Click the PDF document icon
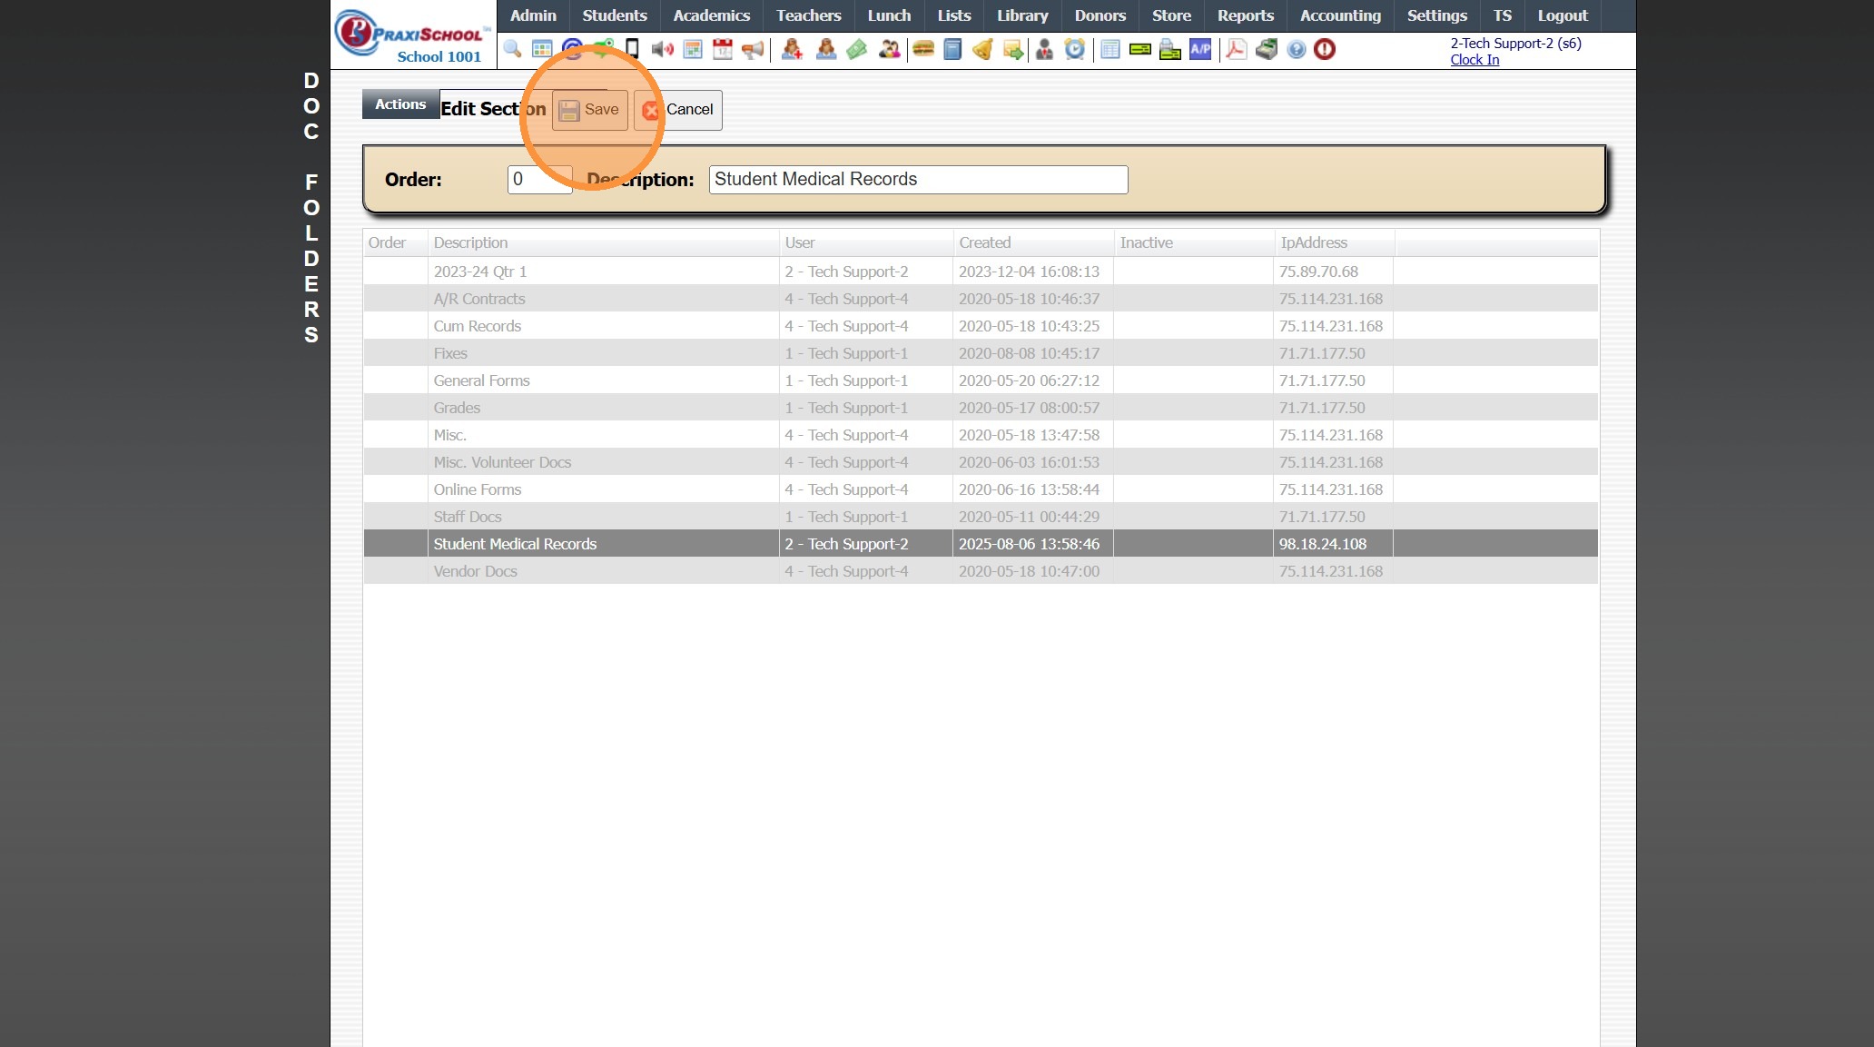 tap(1236, 49)
